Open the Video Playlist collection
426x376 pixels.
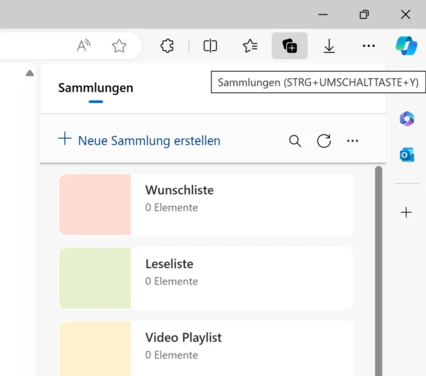(206, 349)
